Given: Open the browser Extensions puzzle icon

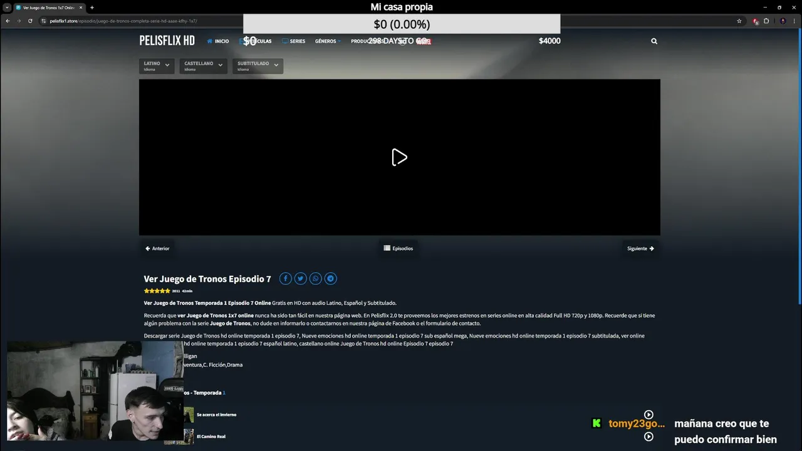Looking at the screenshot, I should pyautogui.click(x=766, y=21).
